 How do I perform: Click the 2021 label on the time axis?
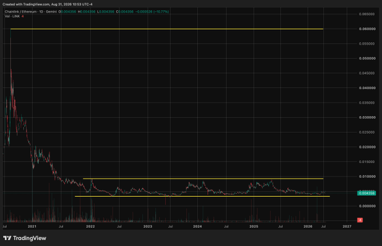(32, 226)
